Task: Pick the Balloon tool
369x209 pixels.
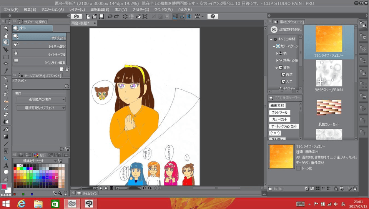Action: click(6, 172)
